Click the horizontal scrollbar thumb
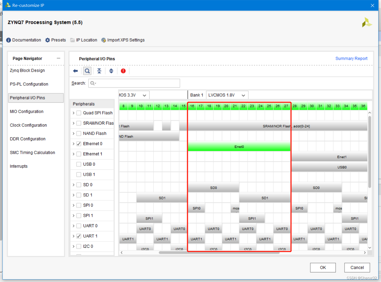Screen dimensions: 381x282 pos(219,252)
